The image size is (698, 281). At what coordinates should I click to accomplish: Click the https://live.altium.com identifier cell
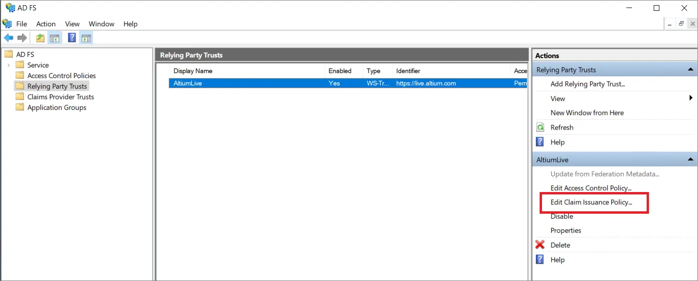pyautogui.click(x=426, y=83)
